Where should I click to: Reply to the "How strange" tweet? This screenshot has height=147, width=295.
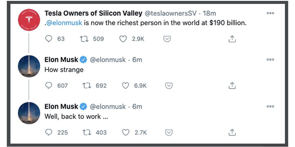(x=49, y=86)
